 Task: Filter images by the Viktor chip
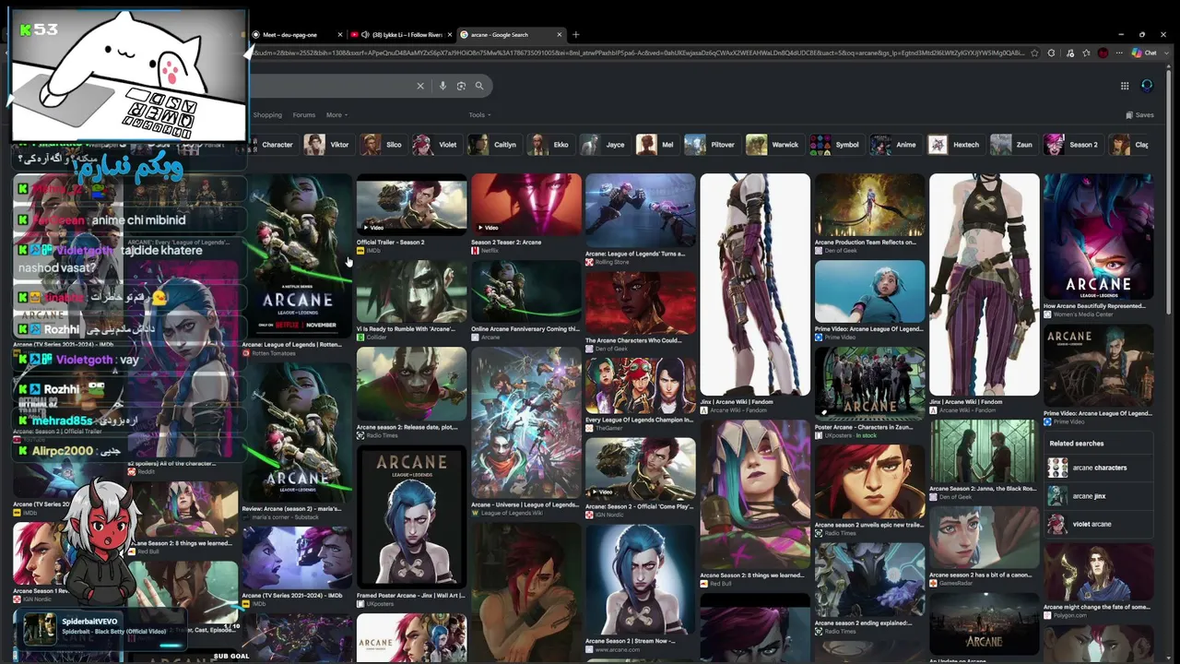pos(329,145)
